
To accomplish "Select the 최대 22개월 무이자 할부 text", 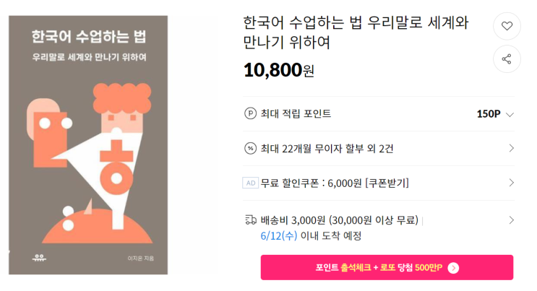I will [x=317, y=148].
